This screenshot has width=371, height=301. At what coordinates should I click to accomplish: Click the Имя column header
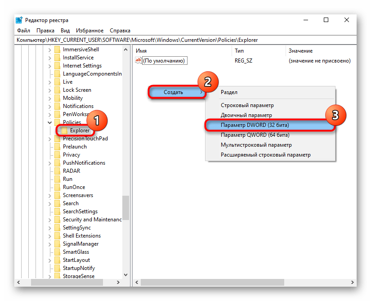(141, 51)
